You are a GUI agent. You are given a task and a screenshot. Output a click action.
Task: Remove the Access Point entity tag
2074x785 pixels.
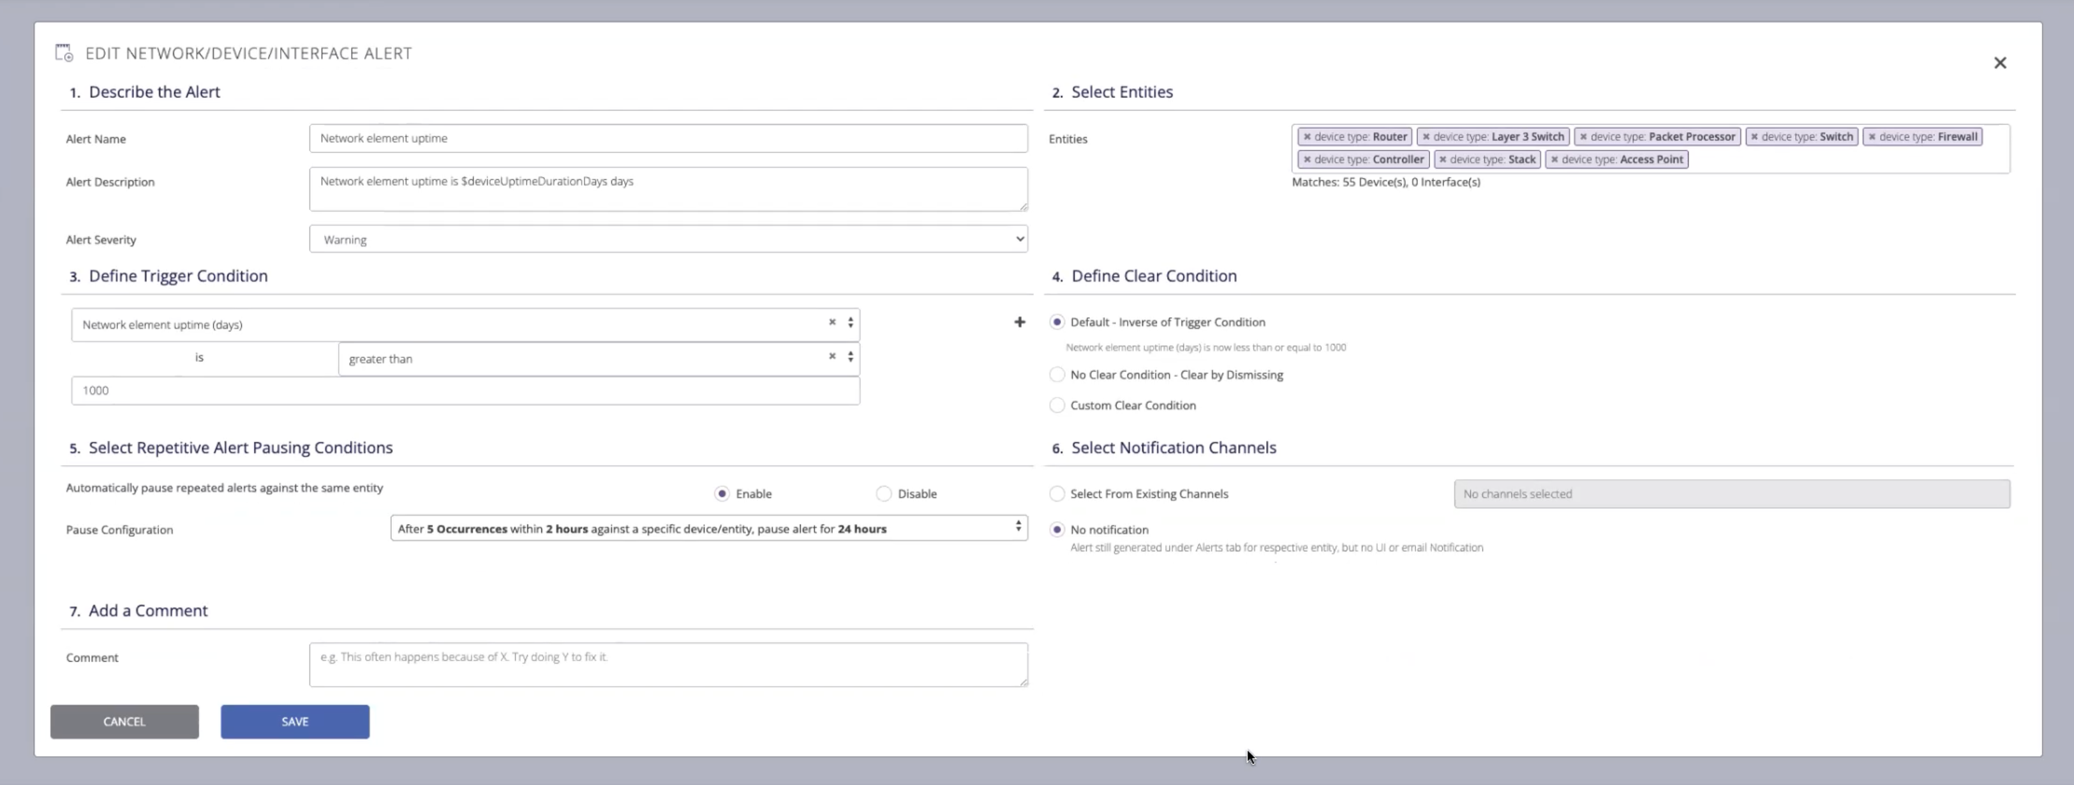[x=1555, y=160]
